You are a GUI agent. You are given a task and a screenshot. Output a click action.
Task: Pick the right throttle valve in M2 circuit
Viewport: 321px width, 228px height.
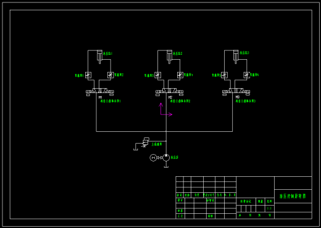(180, 75)
